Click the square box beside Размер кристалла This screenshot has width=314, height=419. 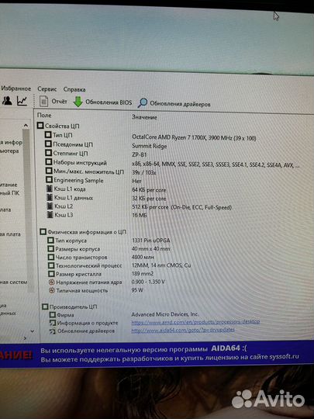51,274
